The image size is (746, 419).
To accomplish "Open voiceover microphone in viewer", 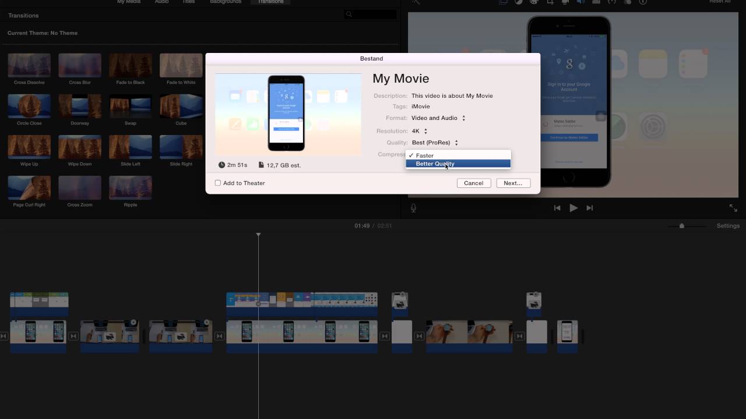I will (413, 208).
